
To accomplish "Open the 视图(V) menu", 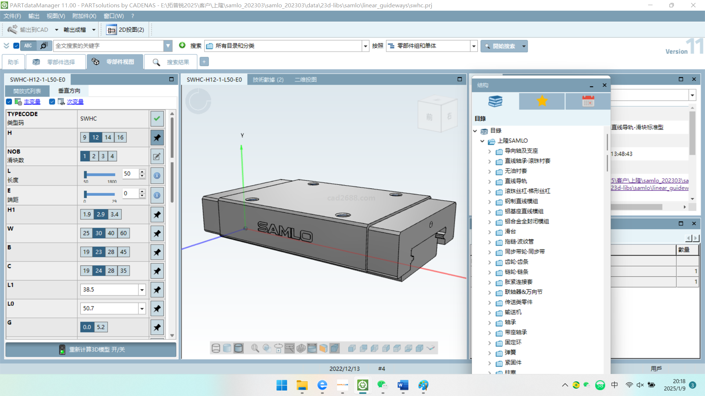I will [x=55, y=16].
